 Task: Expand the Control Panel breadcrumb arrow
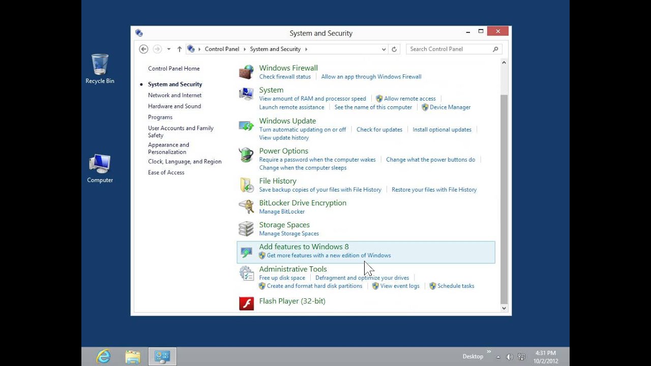click(245, 49)
